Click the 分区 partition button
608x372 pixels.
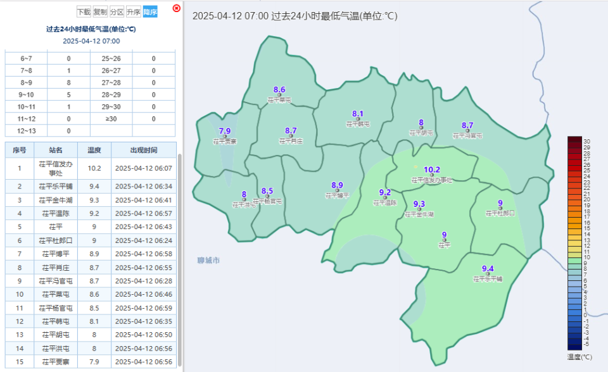(117, 12)
